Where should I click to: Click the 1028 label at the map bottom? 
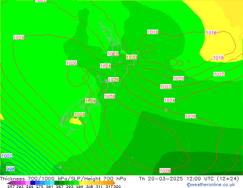pos(165,171)
